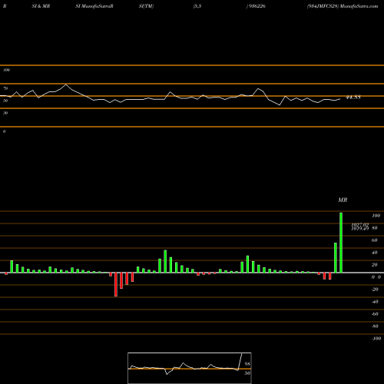This screenshot has width=384, height=384.
Task: Click the -100 label on the MR axis
Action: click(x=376, y=339)
